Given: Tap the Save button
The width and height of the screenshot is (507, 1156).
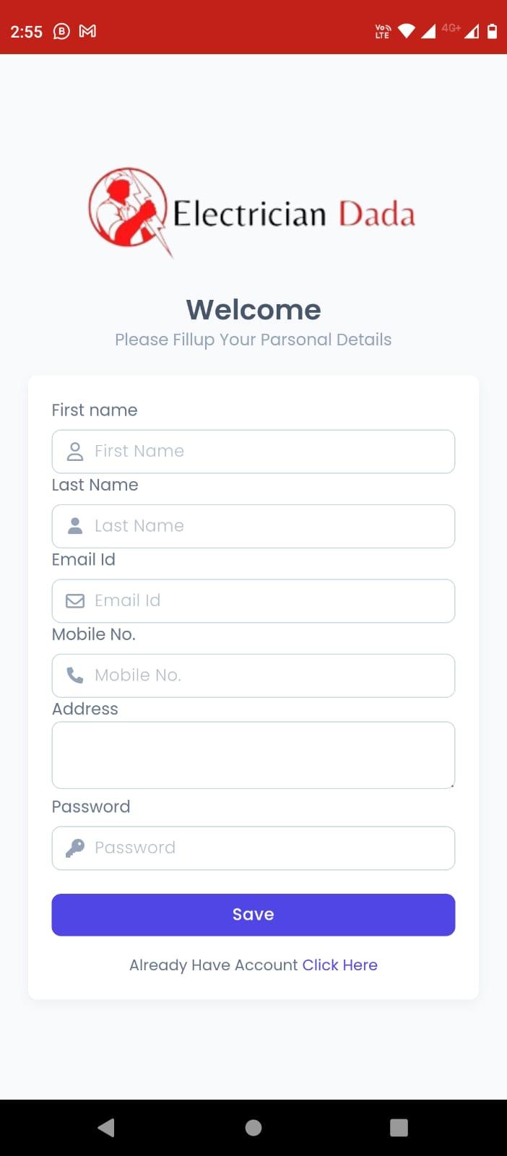Looking at the screenshot, I should click(x=253, y=915).
